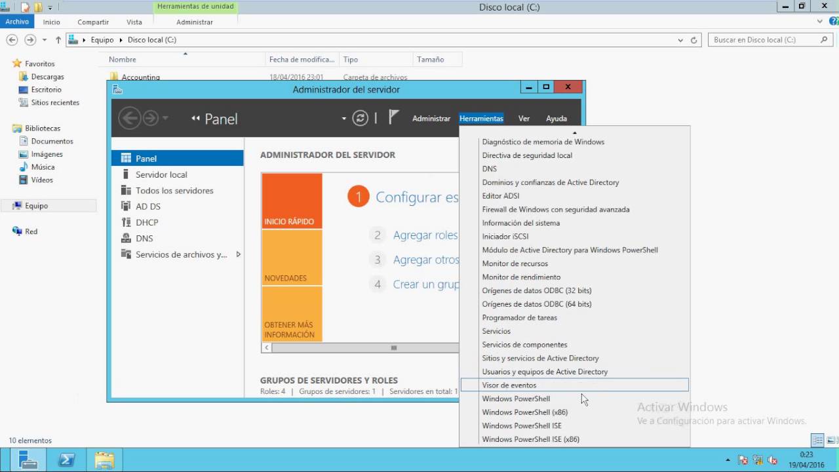Open the Ayuda menu in Server Manager
The image size is (839, 472).
coord(556,119)
